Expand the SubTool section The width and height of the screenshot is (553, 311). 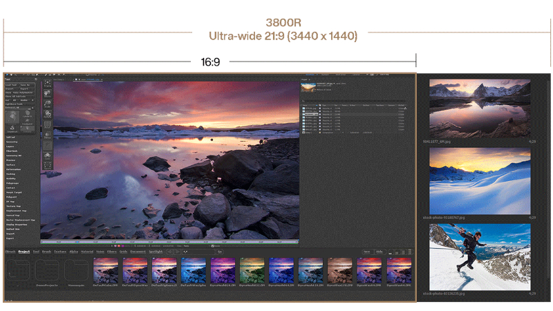pyautogui.click(x=11, y=138)
